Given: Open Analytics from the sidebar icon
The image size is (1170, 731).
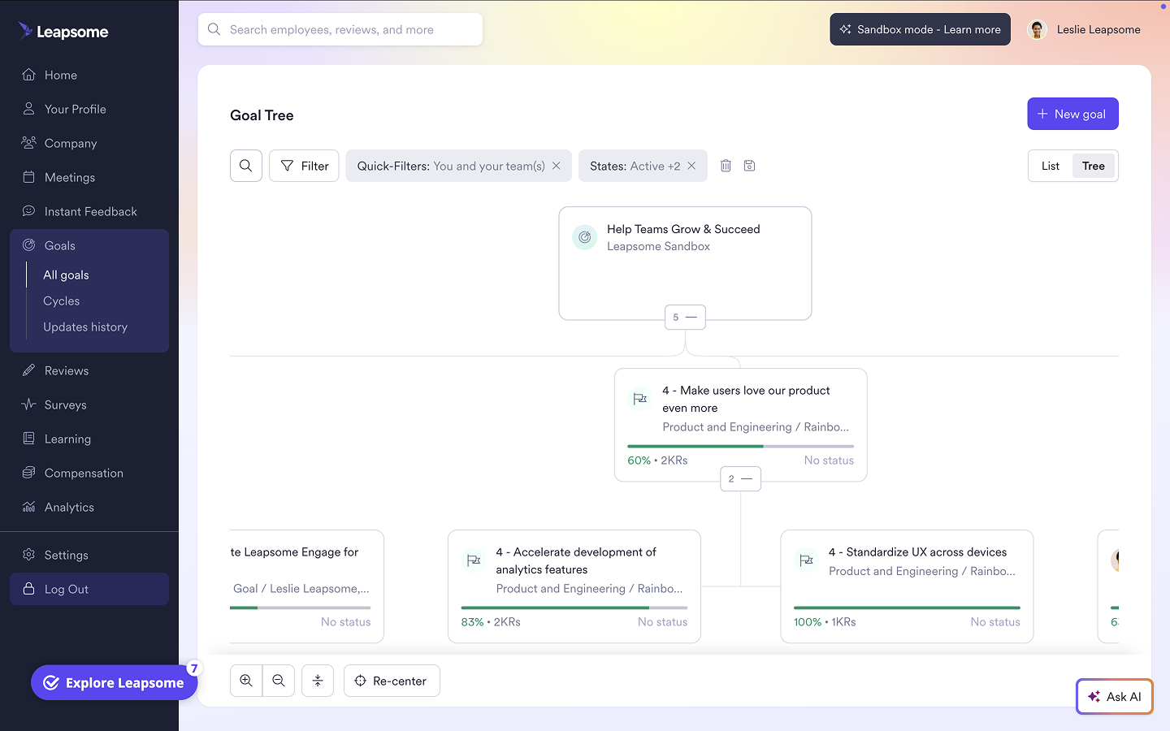Looking at the screenshot, I should (28, 507).
